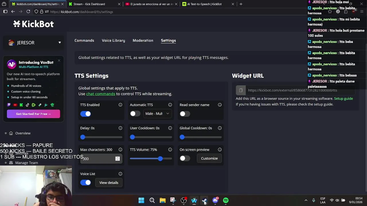Show info for Voice List
The image size is (367, 206).
click(x=120, y=174)
